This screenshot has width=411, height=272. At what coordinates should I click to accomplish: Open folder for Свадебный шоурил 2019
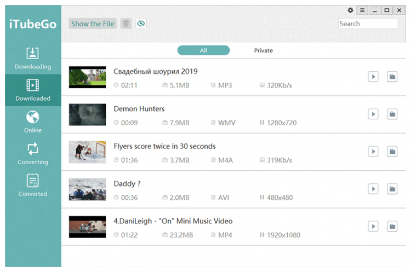click(392, 77)
